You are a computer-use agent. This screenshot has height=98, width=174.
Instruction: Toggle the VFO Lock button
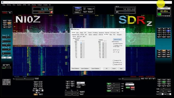click(x=78, y=10)
